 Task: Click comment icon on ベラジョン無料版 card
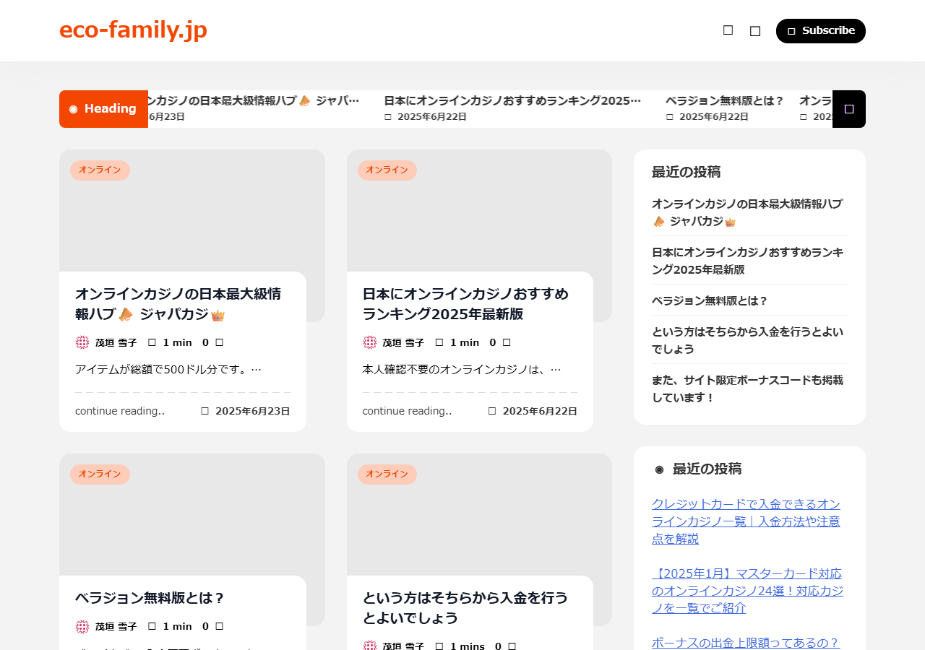(219, 626)
